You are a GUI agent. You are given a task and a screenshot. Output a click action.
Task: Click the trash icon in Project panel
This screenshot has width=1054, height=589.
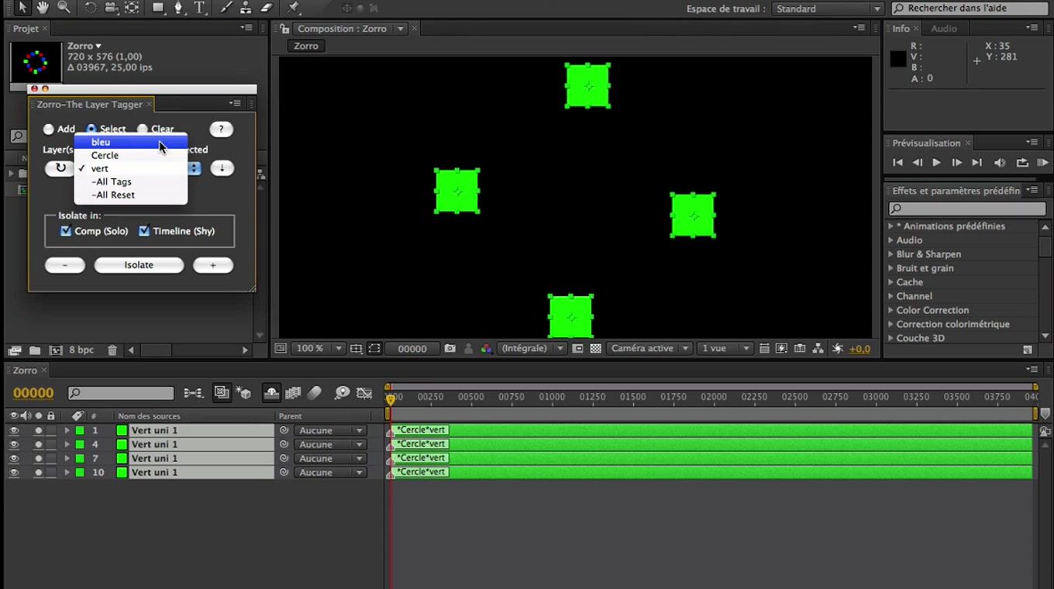point(112,350)
